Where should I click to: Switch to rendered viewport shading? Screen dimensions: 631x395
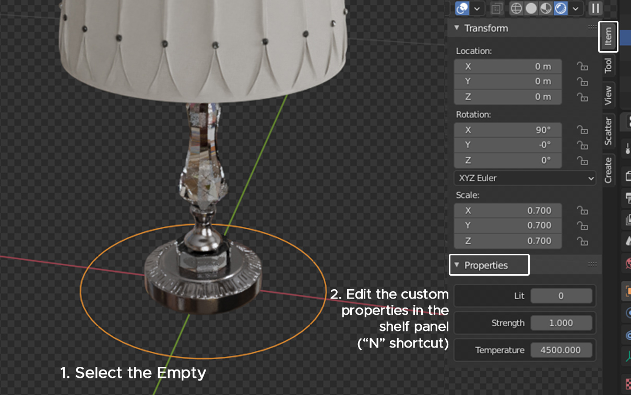561,8
